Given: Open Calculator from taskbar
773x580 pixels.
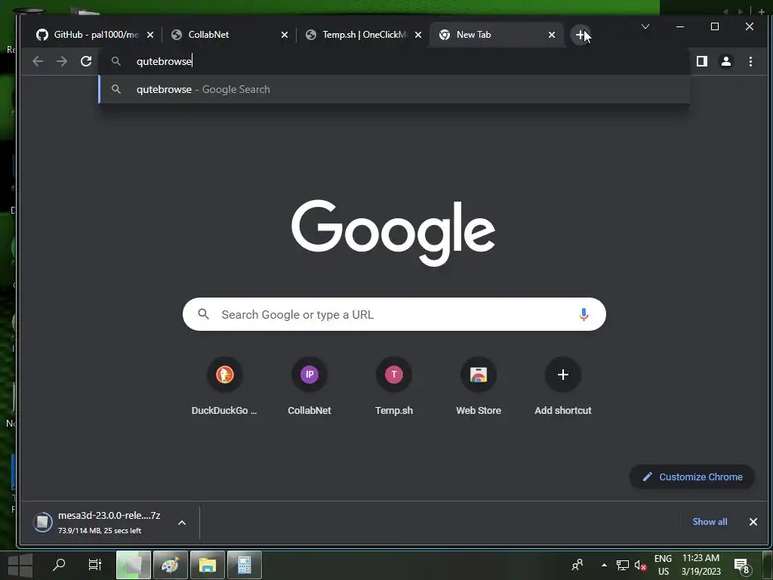Looking at the screenshot, I should pos(245,565).
